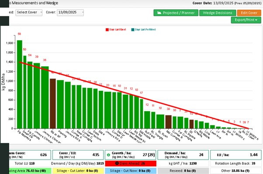
Task: Click the blue Silage - Cut Now cell
Action: point(131,171)
